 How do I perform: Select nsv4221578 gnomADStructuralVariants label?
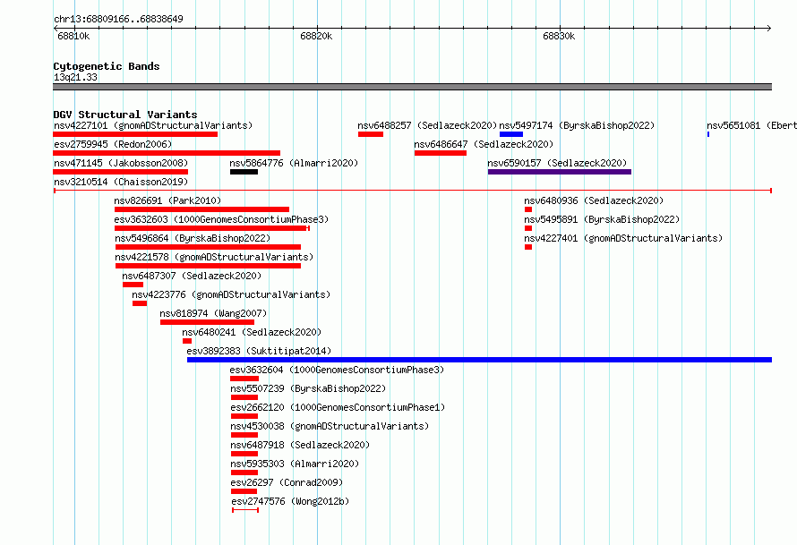pos(214,257)
